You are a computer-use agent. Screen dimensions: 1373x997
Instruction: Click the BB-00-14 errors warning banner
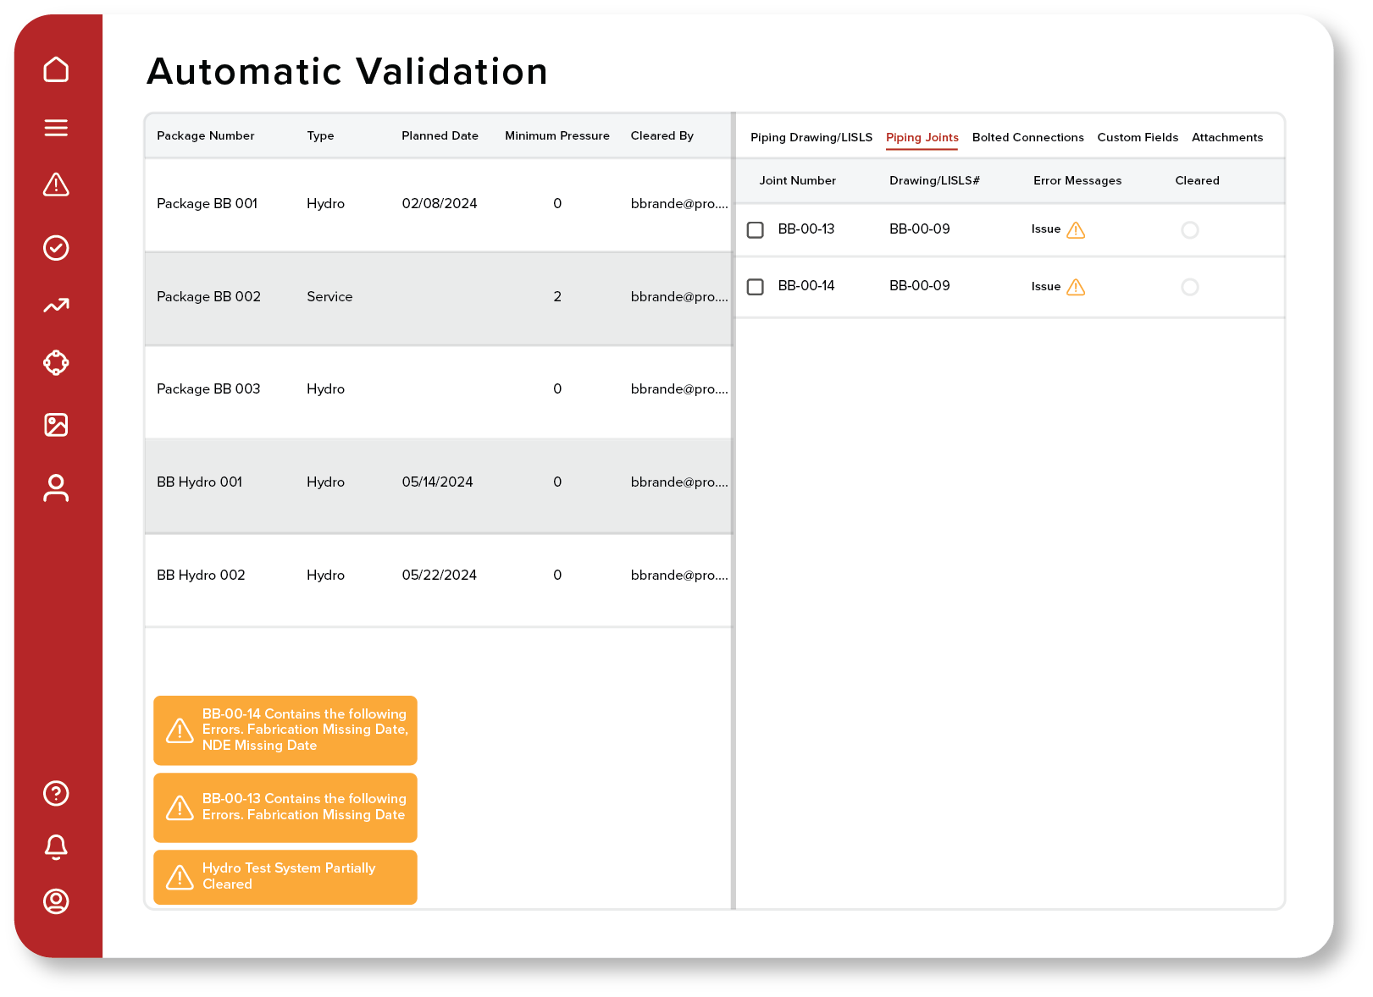[285, 730]
